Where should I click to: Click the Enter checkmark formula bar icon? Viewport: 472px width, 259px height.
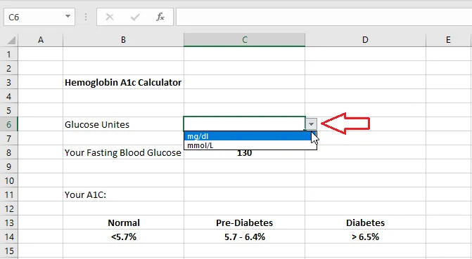(135, 17)
